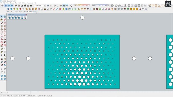Switch to the Iso house view
173x97 pixels.
(16, 5)
